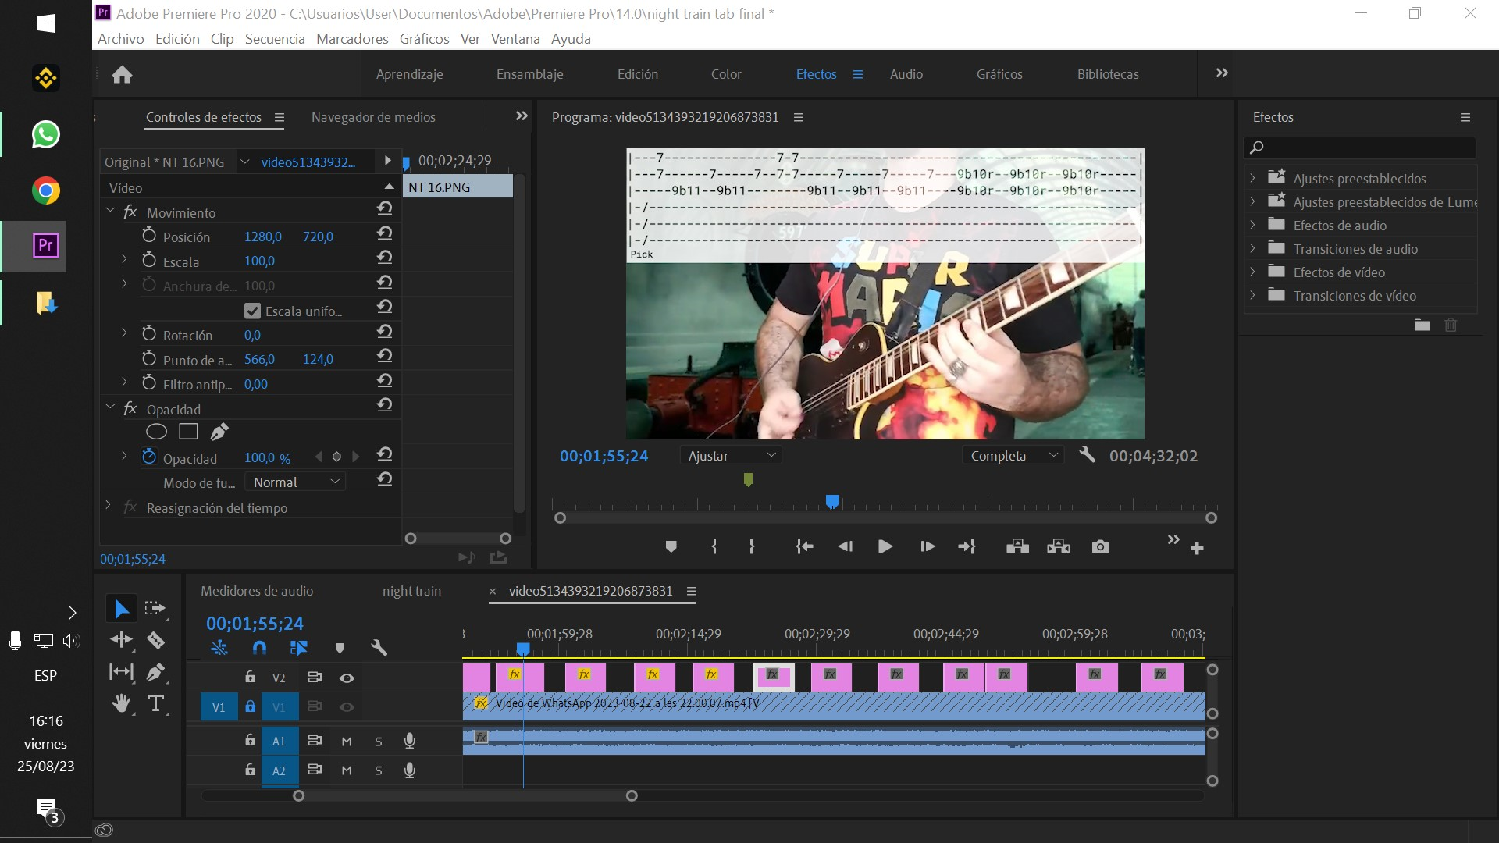Expand Ajustes preestablecidos folder

point(1253,178)
